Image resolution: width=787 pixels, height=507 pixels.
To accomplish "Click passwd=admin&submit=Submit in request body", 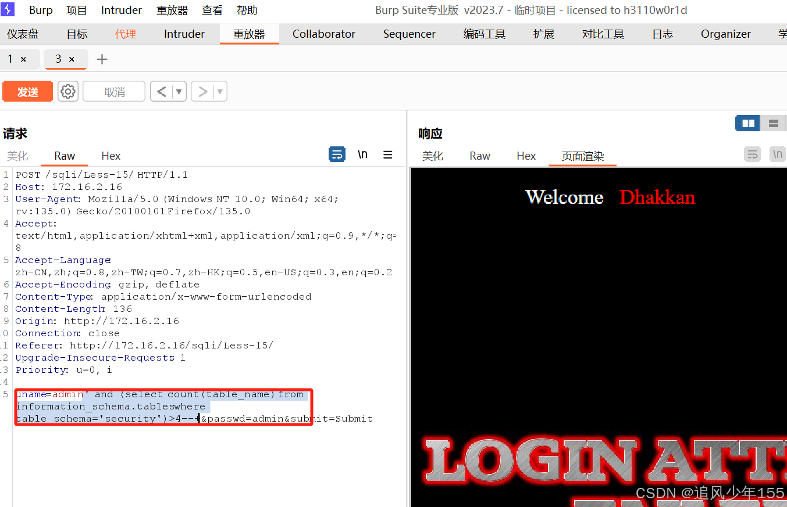I will pos(290,419).
